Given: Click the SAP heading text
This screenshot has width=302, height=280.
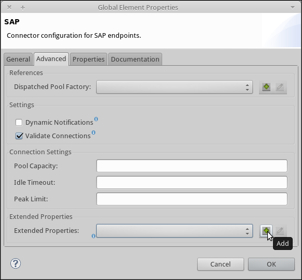Looking at the screenshot, I should [12, 22].
